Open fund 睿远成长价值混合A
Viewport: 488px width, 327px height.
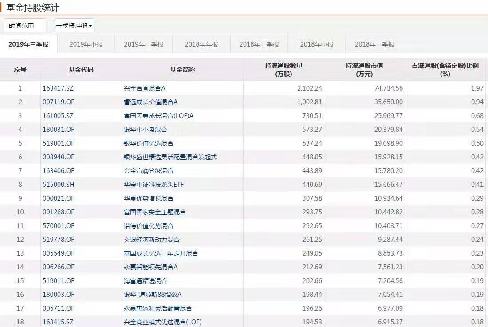(151, 102)
